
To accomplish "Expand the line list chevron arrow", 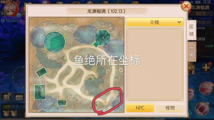I will point(179,22).
